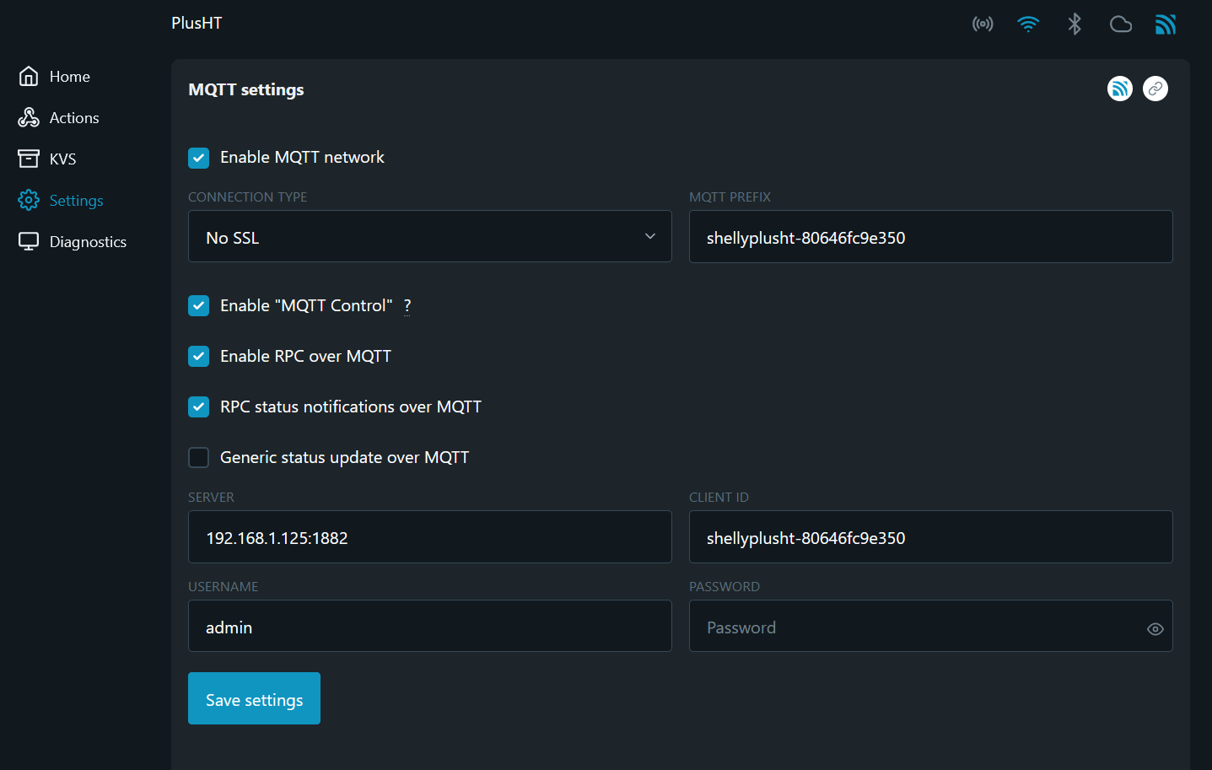The image size is (1212, 770).
Task: Enable Generic status update over MQTT
Action: (x=199, y=458)
